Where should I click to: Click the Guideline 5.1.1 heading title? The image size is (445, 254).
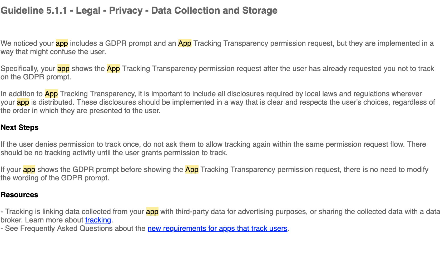tap(139, 11)
